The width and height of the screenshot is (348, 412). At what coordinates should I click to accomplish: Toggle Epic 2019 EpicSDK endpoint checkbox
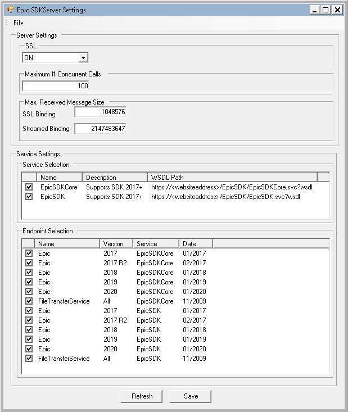[29, 339]
